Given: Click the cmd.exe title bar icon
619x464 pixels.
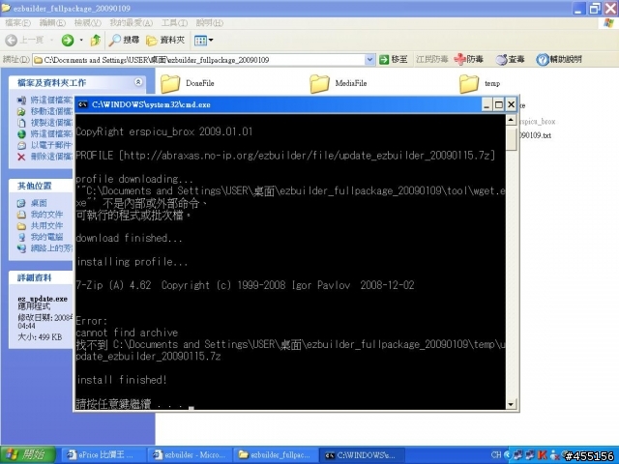Looking at the screenshot, I should (x=82, y=104).
